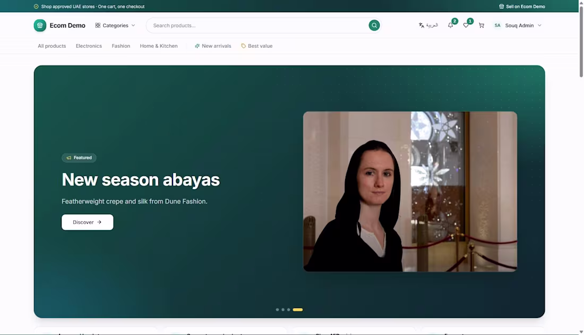The width and height of the screenshot is (584, 335).
Task: View Best value deals
Action: click(256, 46)
